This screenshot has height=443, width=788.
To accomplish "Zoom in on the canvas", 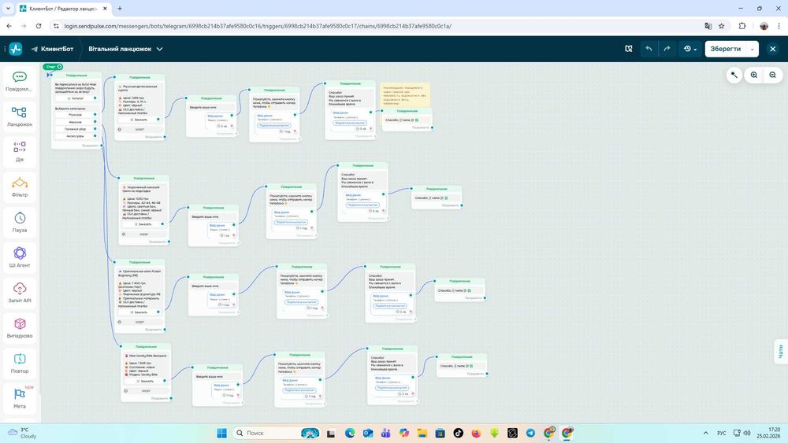I will 754,75.
